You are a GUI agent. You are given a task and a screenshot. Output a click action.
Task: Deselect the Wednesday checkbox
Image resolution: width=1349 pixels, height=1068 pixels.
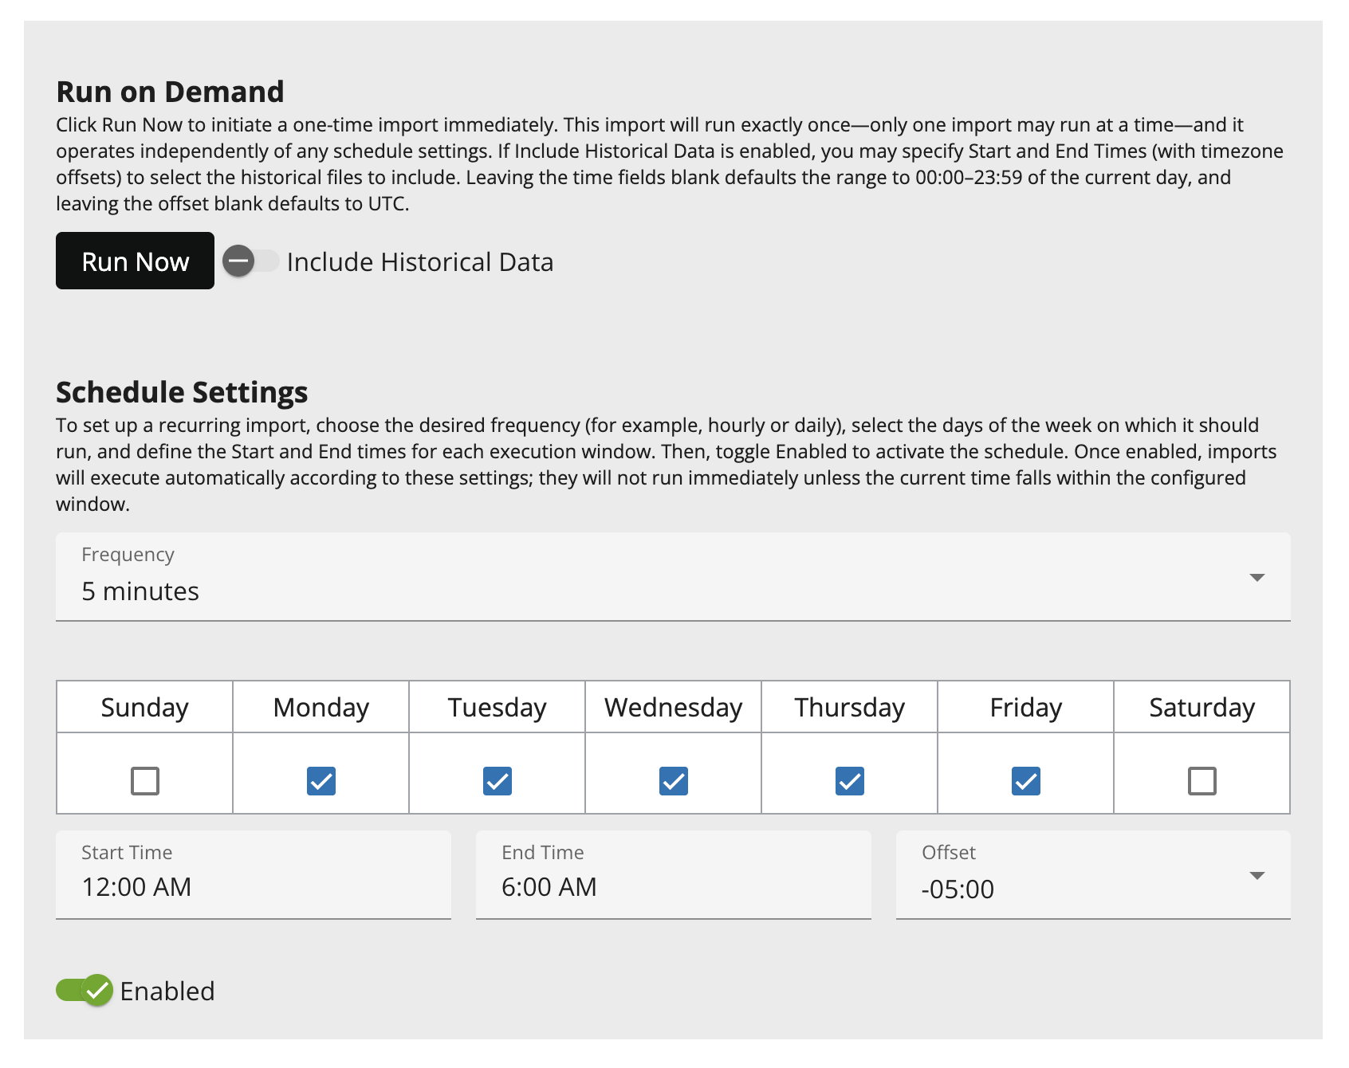point(674,781)
